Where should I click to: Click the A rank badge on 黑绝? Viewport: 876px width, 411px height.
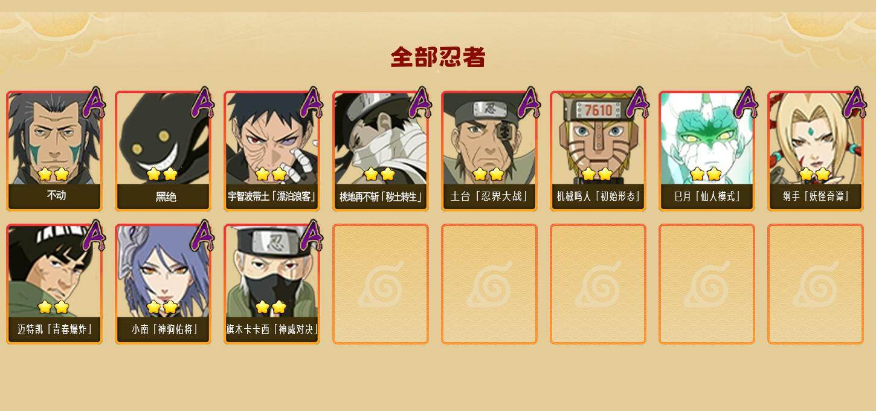[202, 103]
